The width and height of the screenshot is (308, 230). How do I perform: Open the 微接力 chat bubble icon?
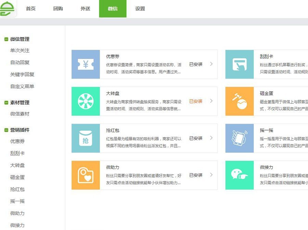pos(240,175)
